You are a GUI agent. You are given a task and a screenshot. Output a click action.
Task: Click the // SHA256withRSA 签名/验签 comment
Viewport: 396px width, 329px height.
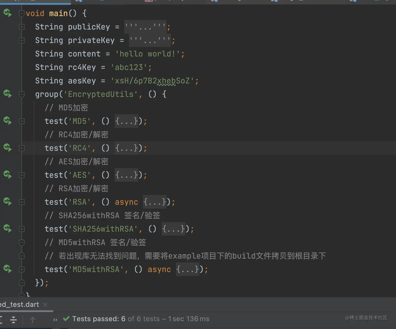(x=102, y=216)
